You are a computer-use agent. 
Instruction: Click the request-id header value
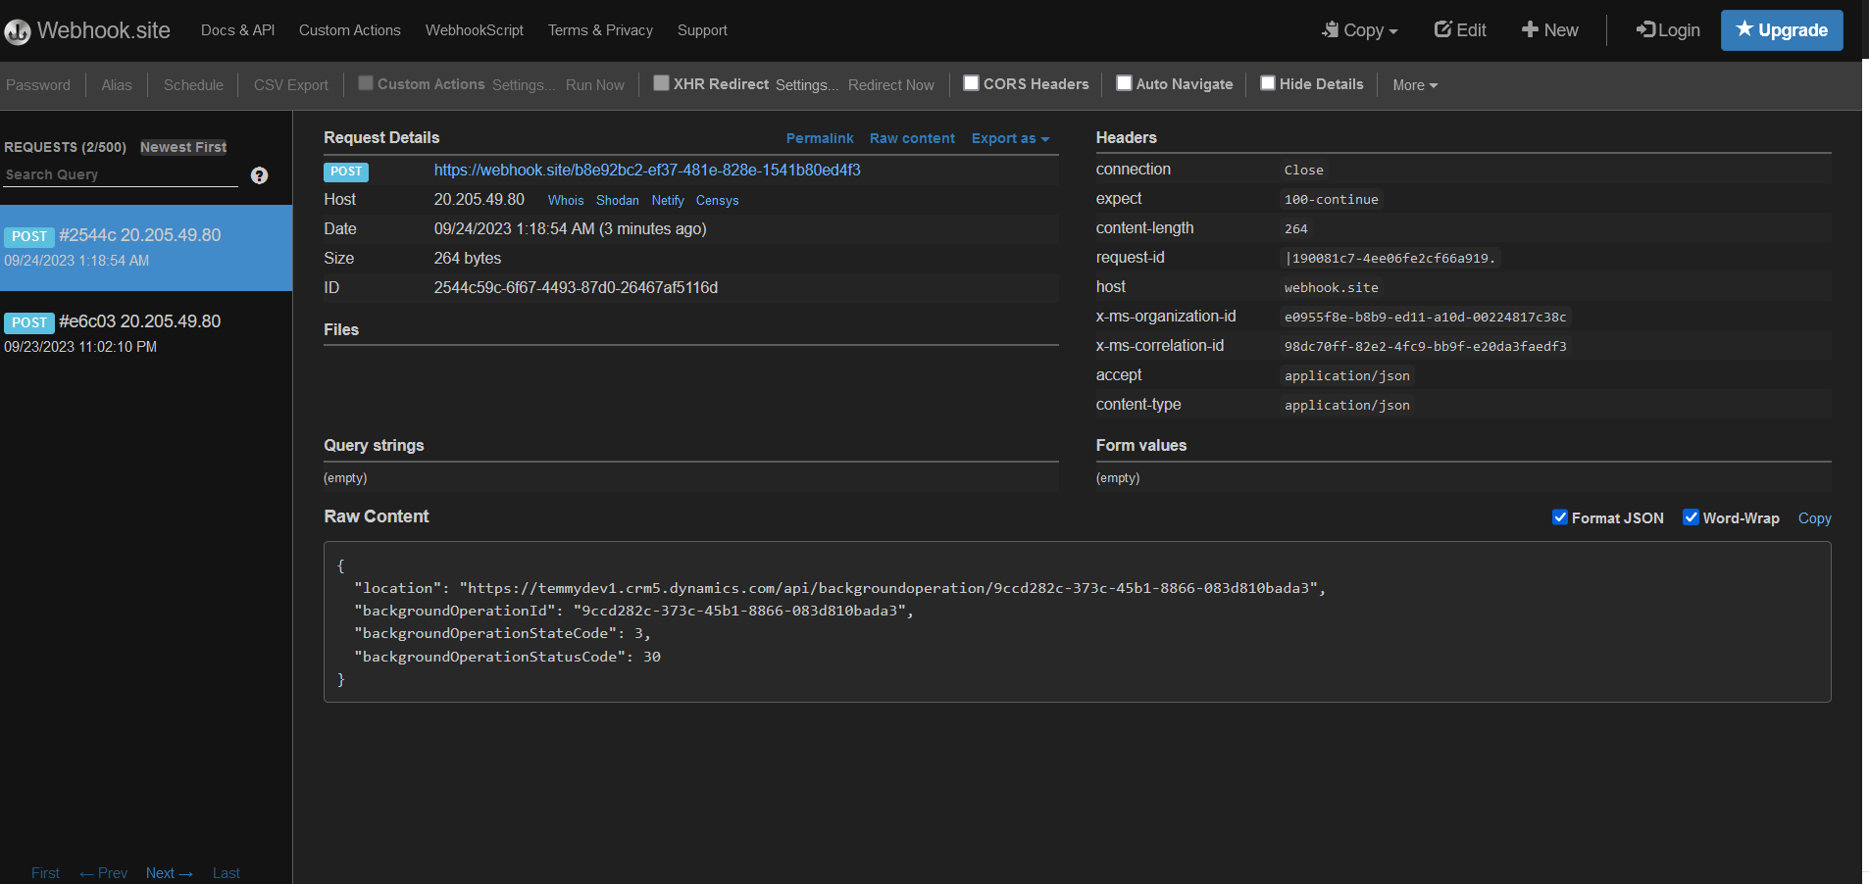click(x=1389, y=259)
